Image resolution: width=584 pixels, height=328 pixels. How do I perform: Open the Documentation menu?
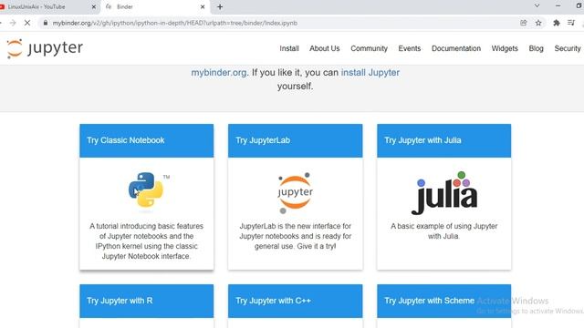(x=456, y=48)
